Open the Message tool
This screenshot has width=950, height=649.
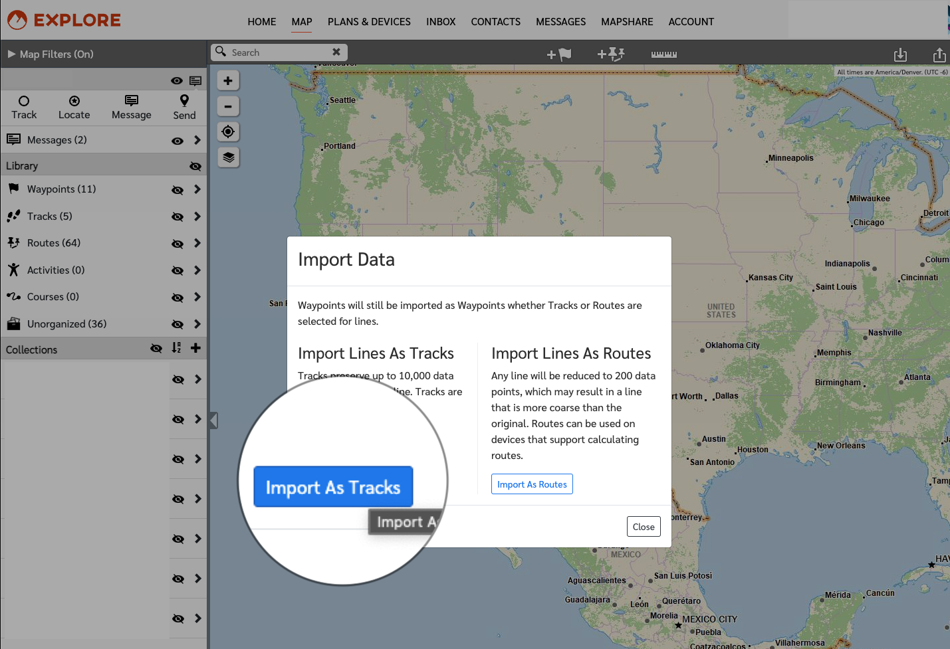coord(131,107)
